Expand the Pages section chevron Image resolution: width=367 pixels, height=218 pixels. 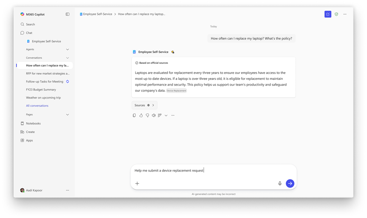tap(67, 114)
